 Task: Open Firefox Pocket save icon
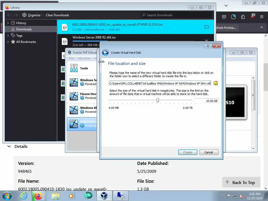(x=224, y=17)
